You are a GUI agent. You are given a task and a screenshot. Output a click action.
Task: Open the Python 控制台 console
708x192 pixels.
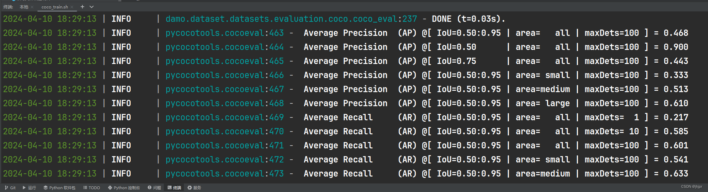coord(124,188)
